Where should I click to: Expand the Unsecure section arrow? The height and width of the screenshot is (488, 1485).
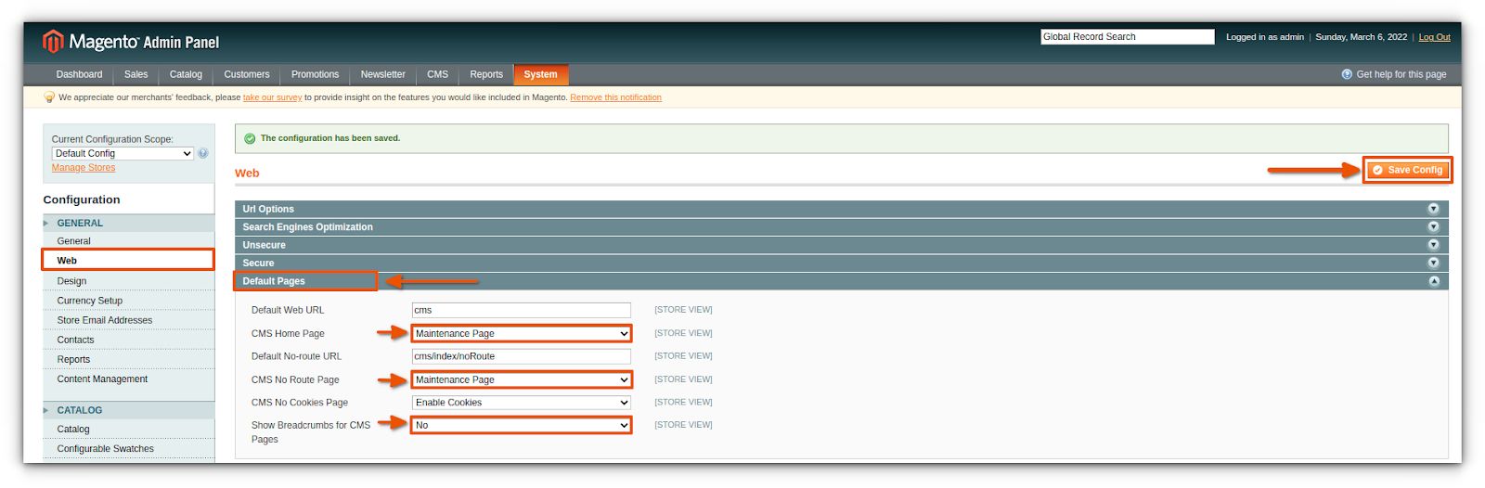(1433, 245)
